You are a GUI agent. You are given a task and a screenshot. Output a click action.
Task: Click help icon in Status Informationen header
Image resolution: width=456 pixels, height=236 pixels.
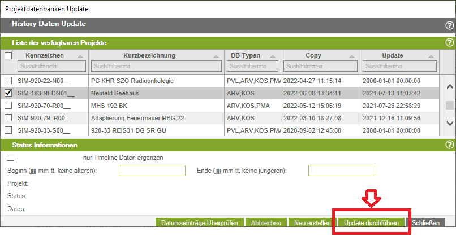point(450,145)
